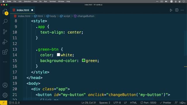Open the Search view icon

pyautogui.click(x=5, y=21)
